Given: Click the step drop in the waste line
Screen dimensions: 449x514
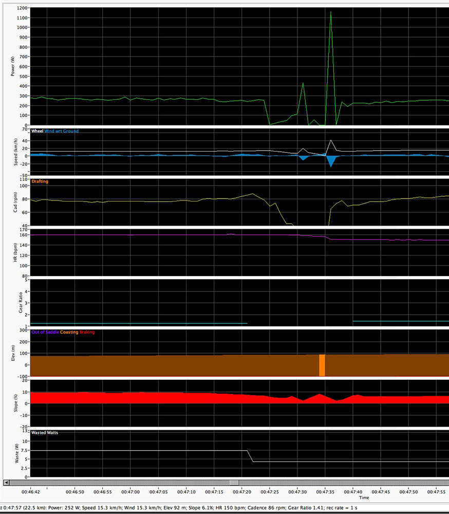Looking at the screenshot, I should 250,456.
